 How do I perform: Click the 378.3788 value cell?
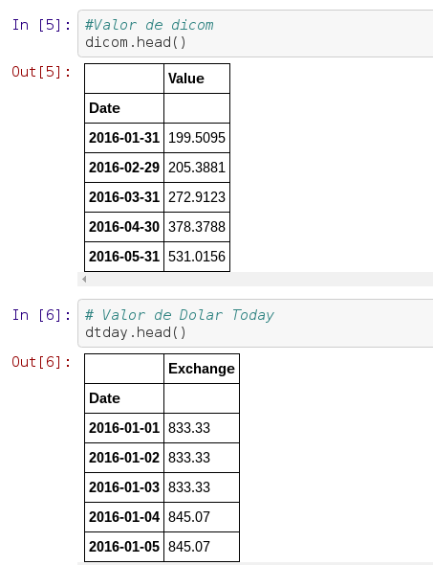(x=197, y=227)
